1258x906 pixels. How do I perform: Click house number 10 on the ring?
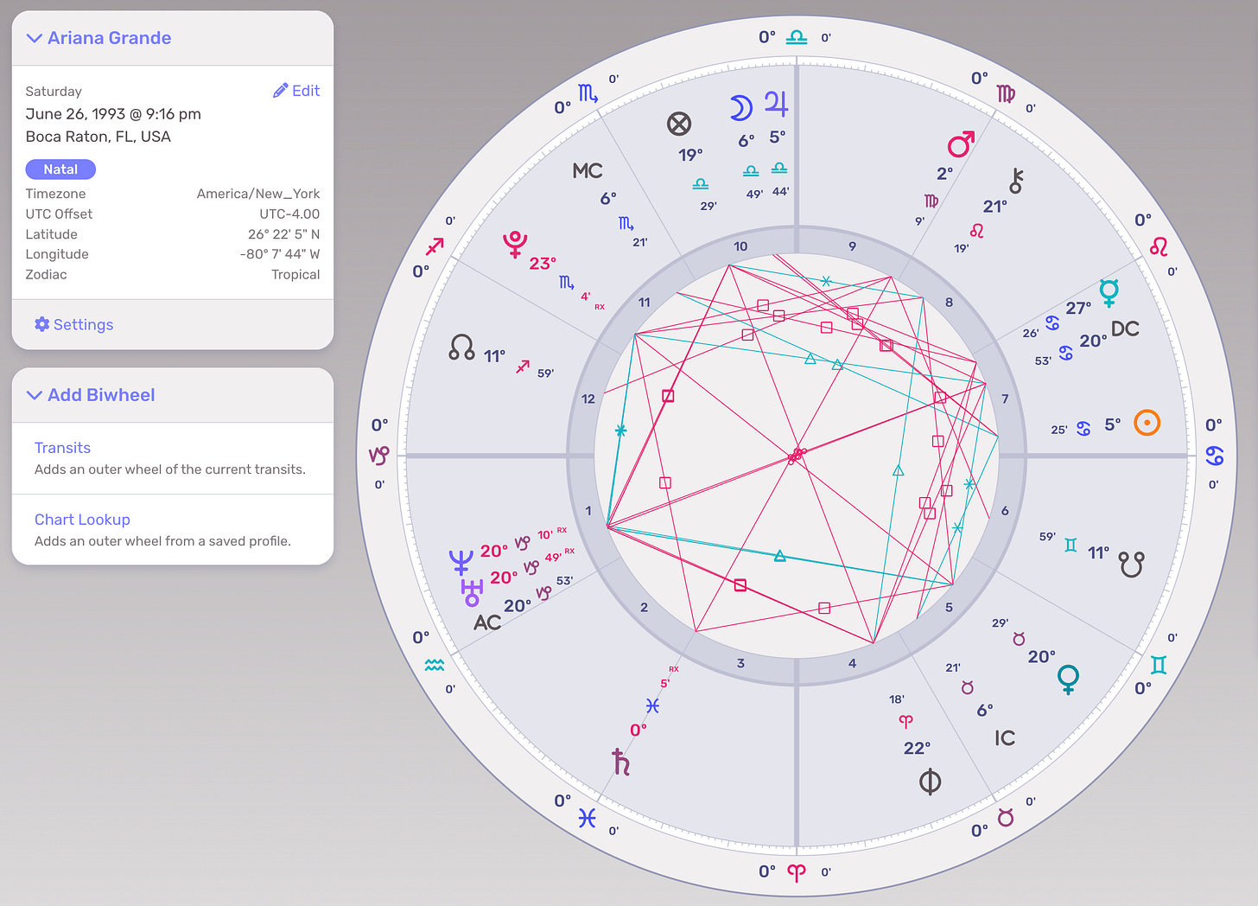coord(740,246)
